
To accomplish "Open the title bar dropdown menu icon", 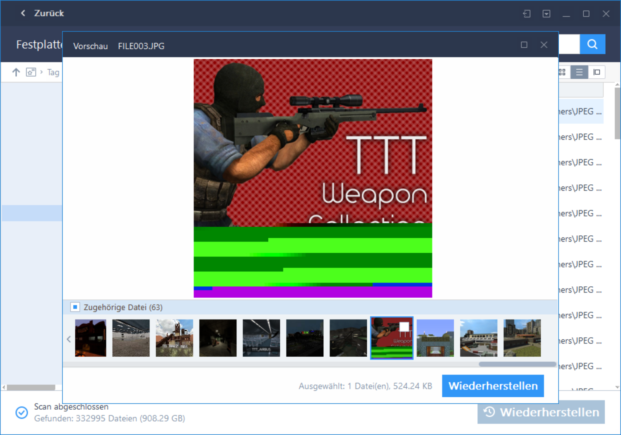I will (x=546, y=14).
